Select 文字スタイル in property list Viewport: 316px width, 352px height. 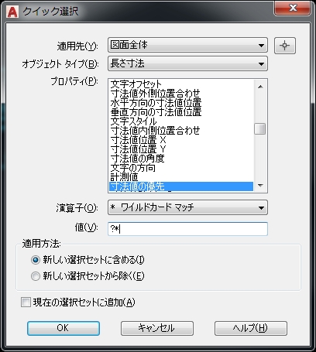coord(181,121)
